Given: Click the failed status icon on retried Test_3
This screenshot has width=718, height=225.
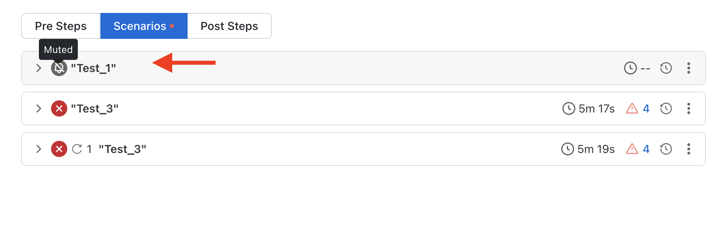Looking at the screenshot, I should click(59, 149).
